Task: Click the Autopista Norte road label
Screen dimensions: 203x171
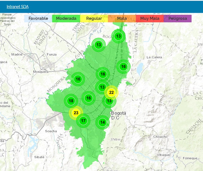Action: click(x=115, y=62)
